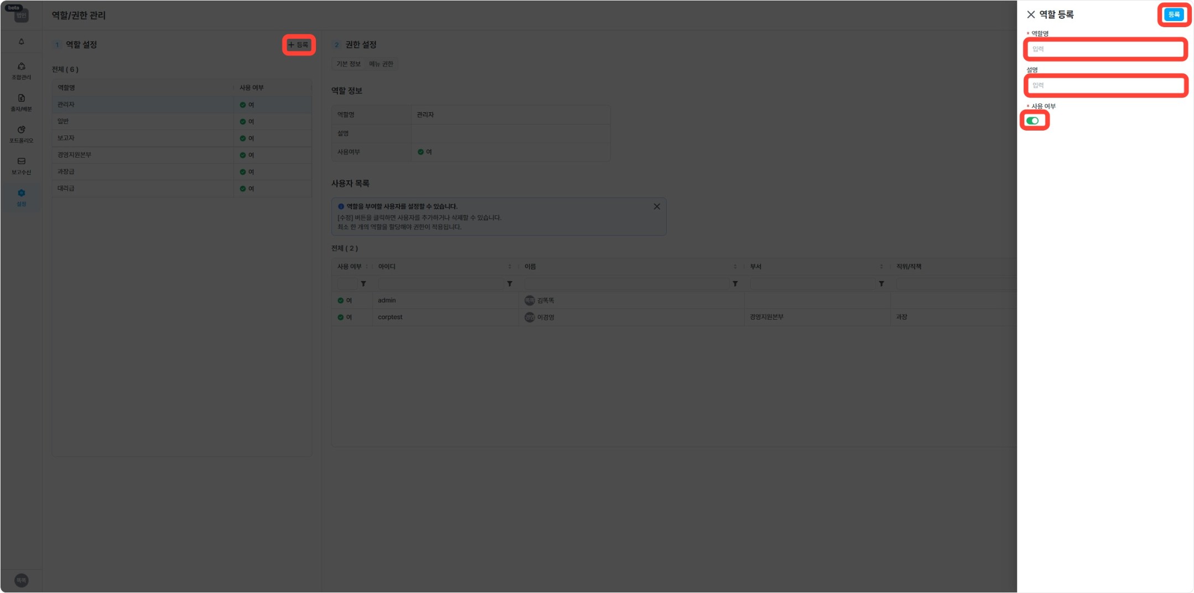The height and width of the screenshot is (593, 1194).
Task: Dismiss the user role info notice
Action: point(657,206)
